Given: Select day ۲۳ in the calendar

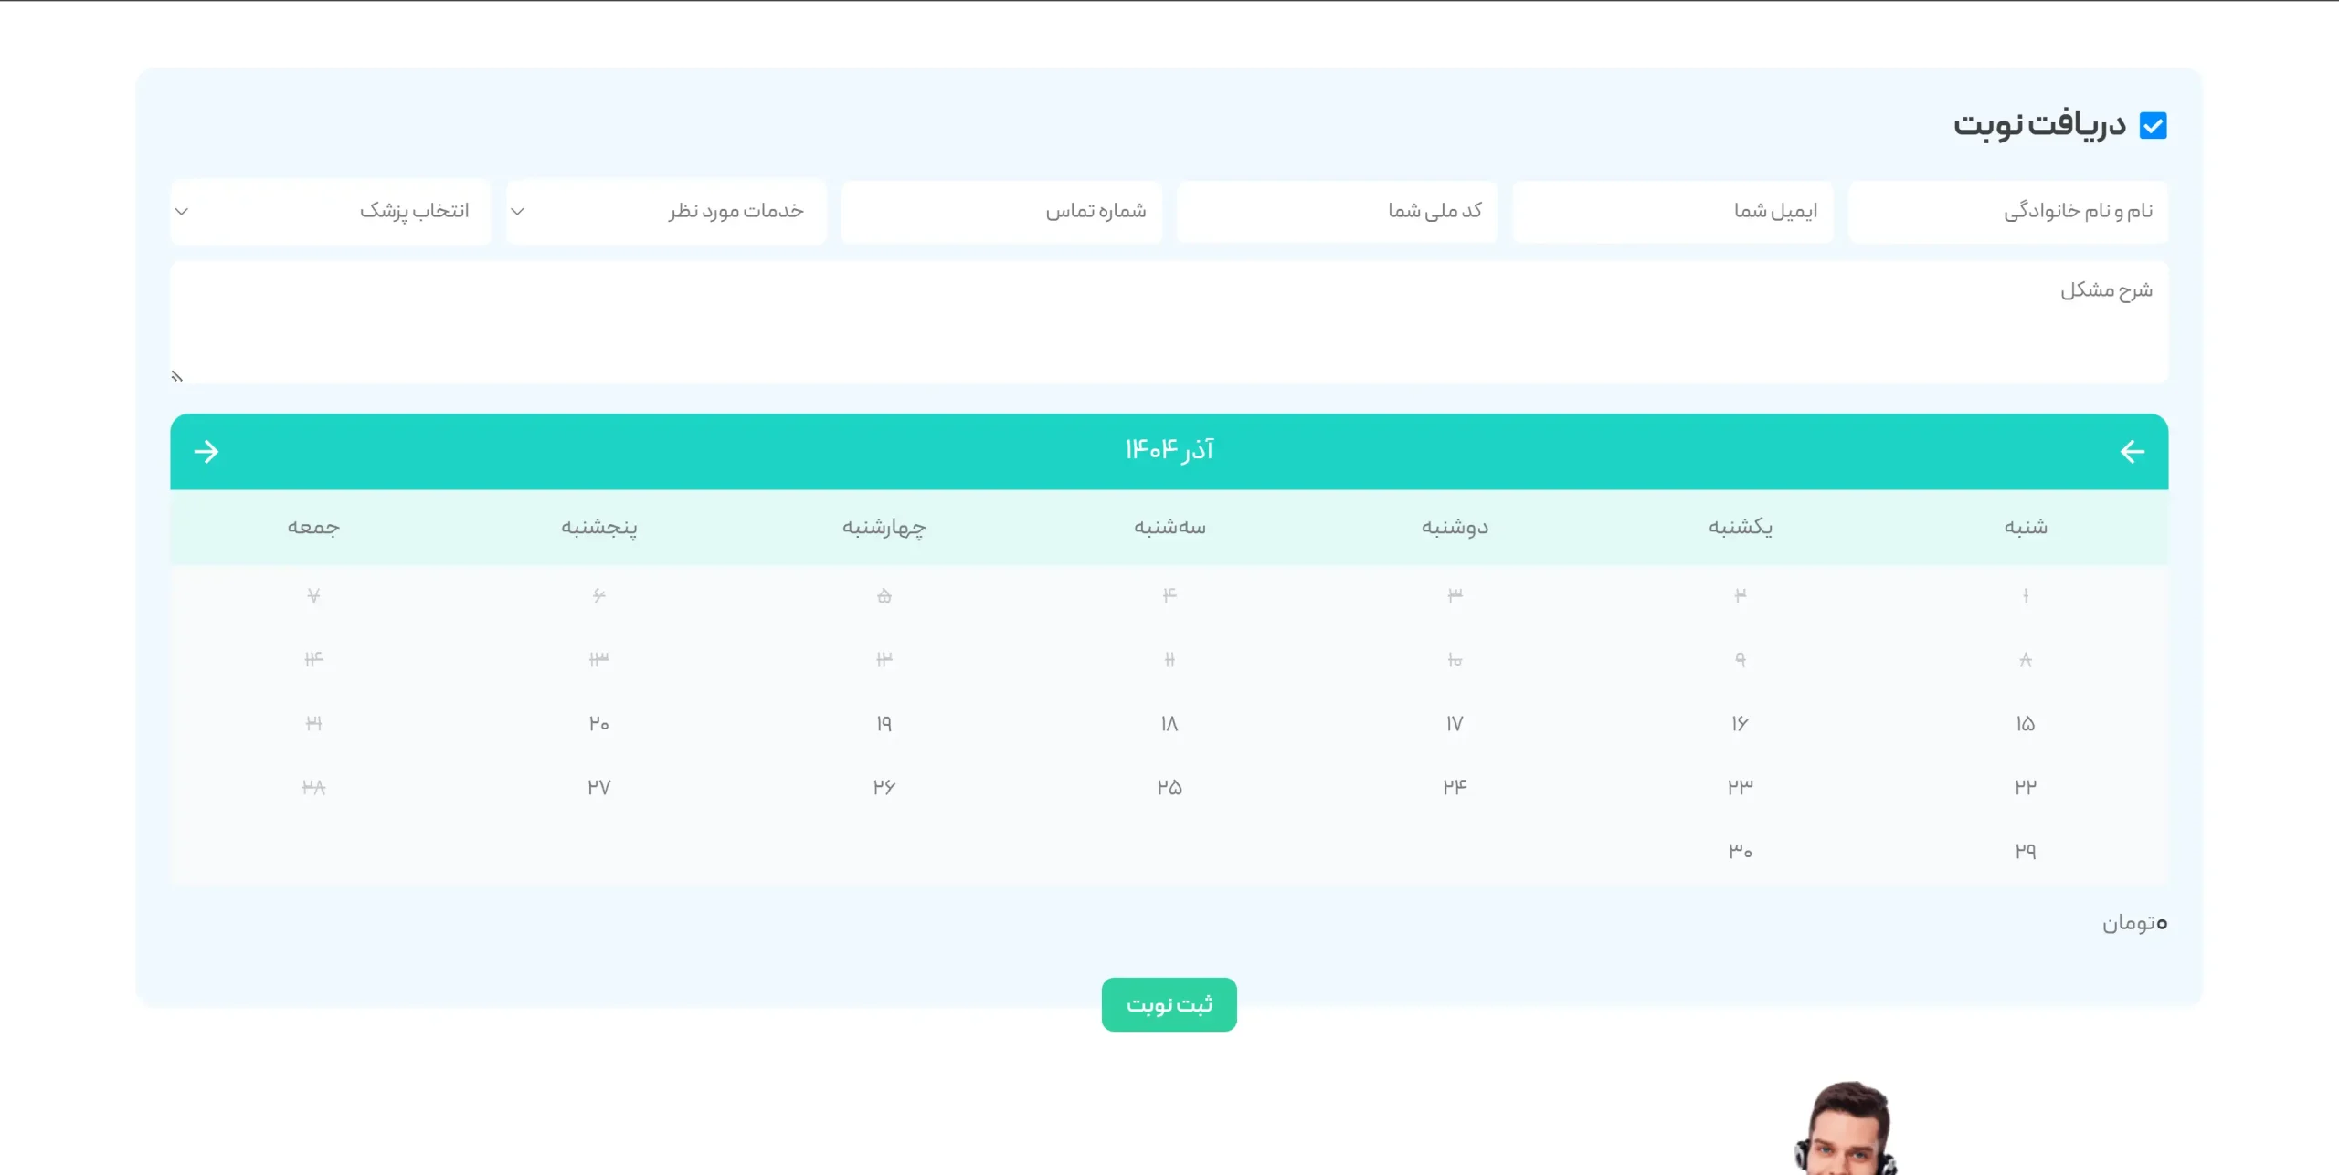Looking at the screenshot, I should pos(1740,786).
